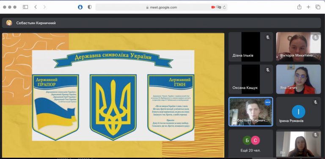Expand the 'Ещё 20 чел.' participants tile
The height and width of the screenshot is (159, 325).
click(x=251, y=143)
